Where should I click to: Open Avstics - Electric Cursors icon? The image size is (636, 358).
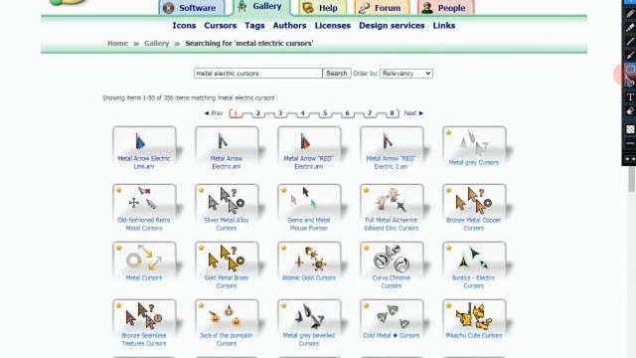click(474, 258)
